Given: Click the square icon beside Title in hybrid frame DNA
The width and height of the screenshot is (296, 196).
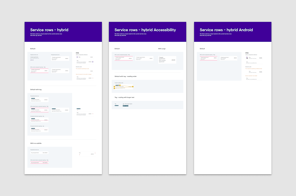Looking at the screenshot, I should click(x=77, y=57).
